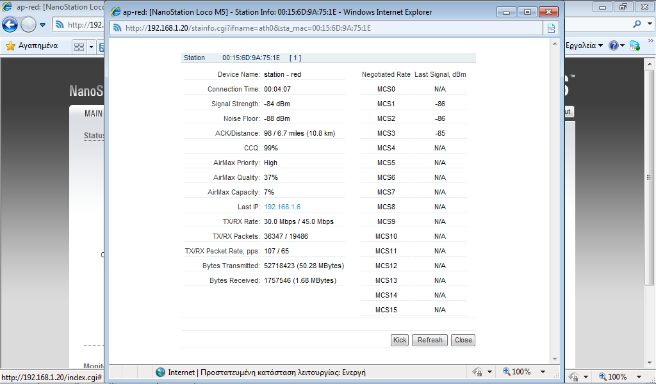
Task: Click the popup scrollbar up arrow
Action: (555, 44)
